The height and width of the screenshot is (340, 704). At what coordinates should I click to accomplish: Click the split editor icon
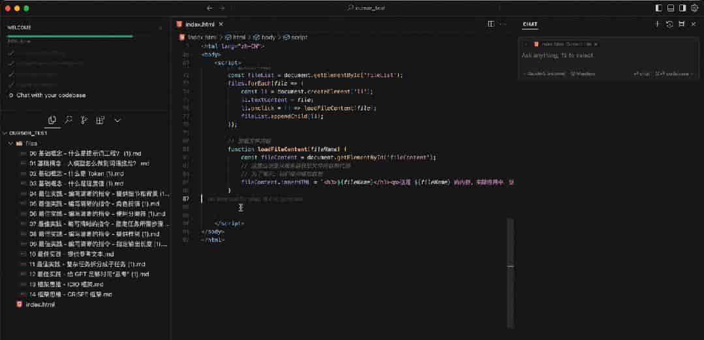click(491, 24)
